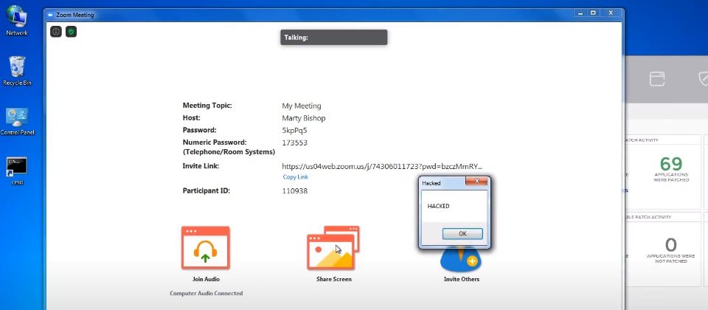Click the Join Audio headphone icon
708x310 pixels.
click(x=206, y=248)
